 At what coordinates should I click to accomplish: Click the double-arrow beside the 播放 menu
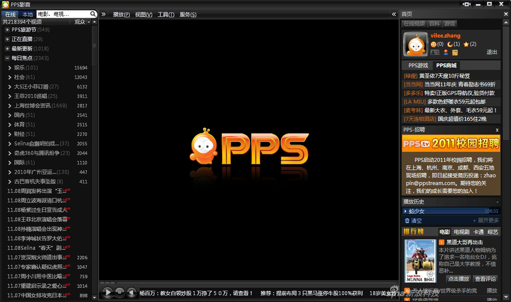point(103,14)
